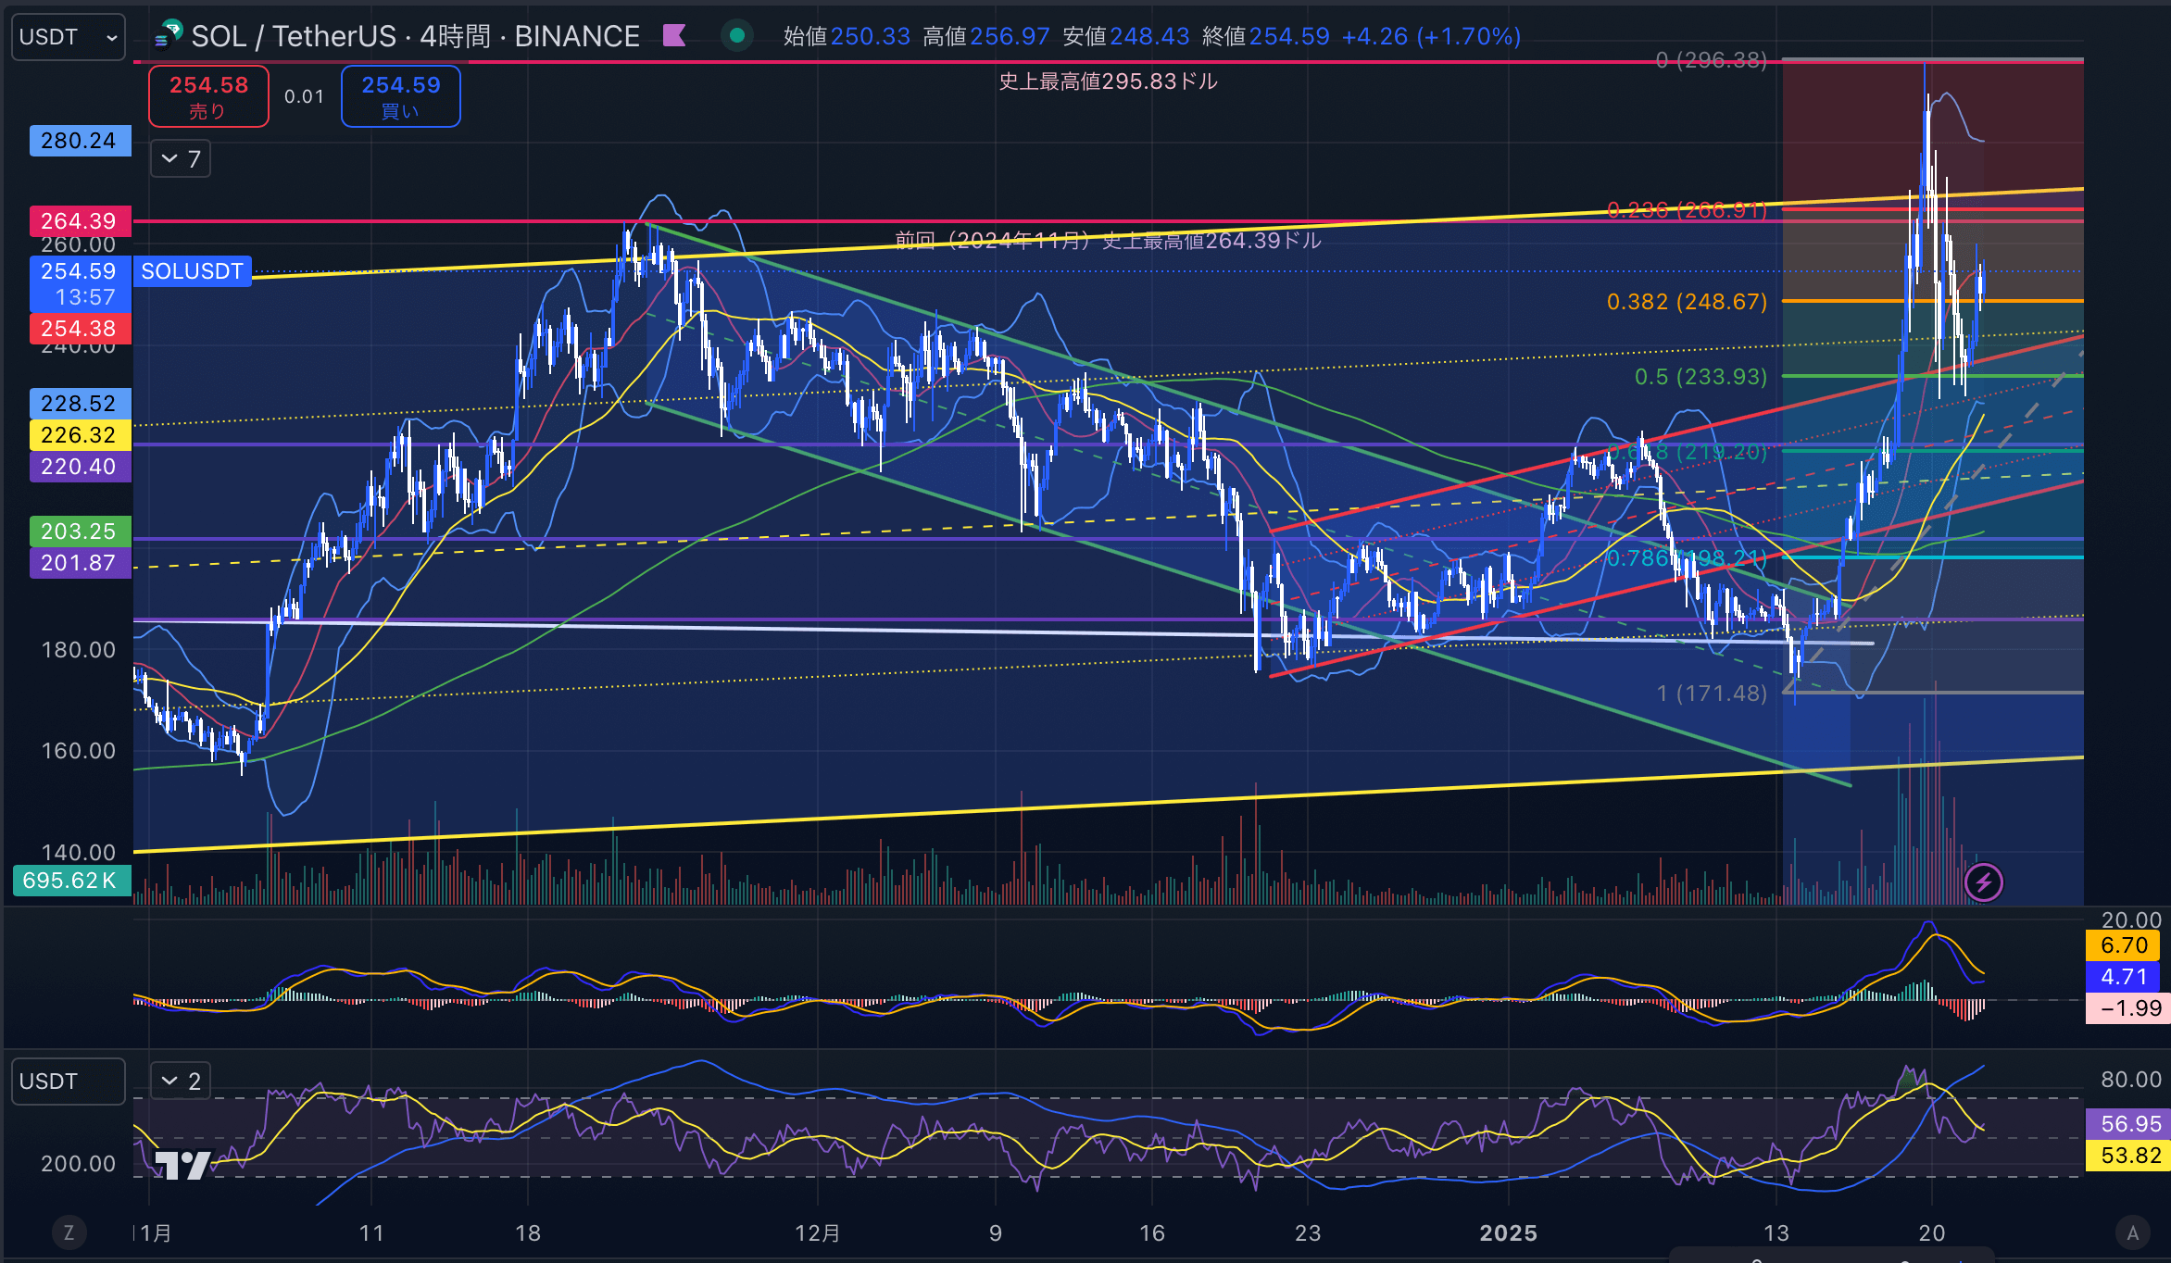The image size is (2171, 1263).
Task: Click the 228.52 blue price label
Action: (x=80, y=403)
